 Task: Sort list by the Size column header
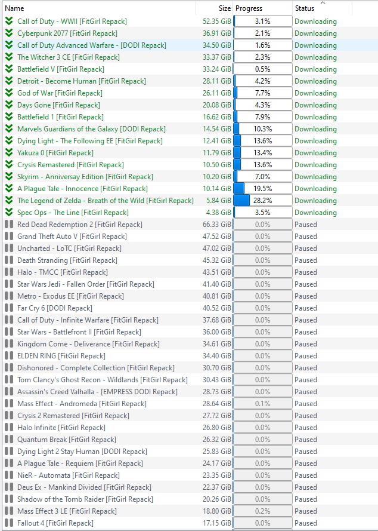click(x=215, y=8)
